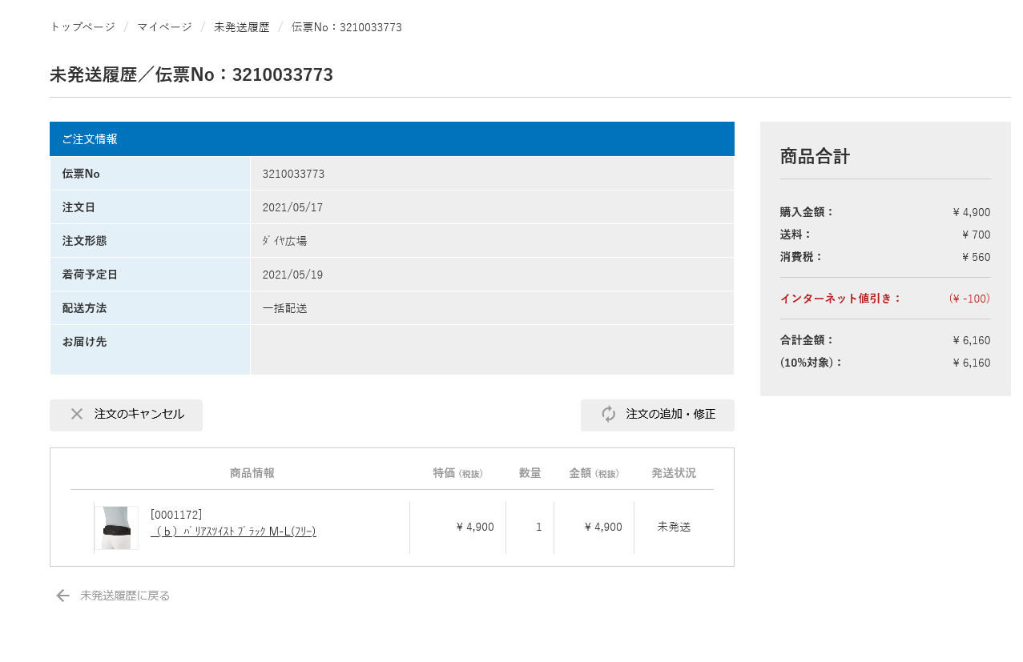Screen dimensions: 1023x662
Task: Click the 注文のキャンセル button label
Action: point(139,414)
